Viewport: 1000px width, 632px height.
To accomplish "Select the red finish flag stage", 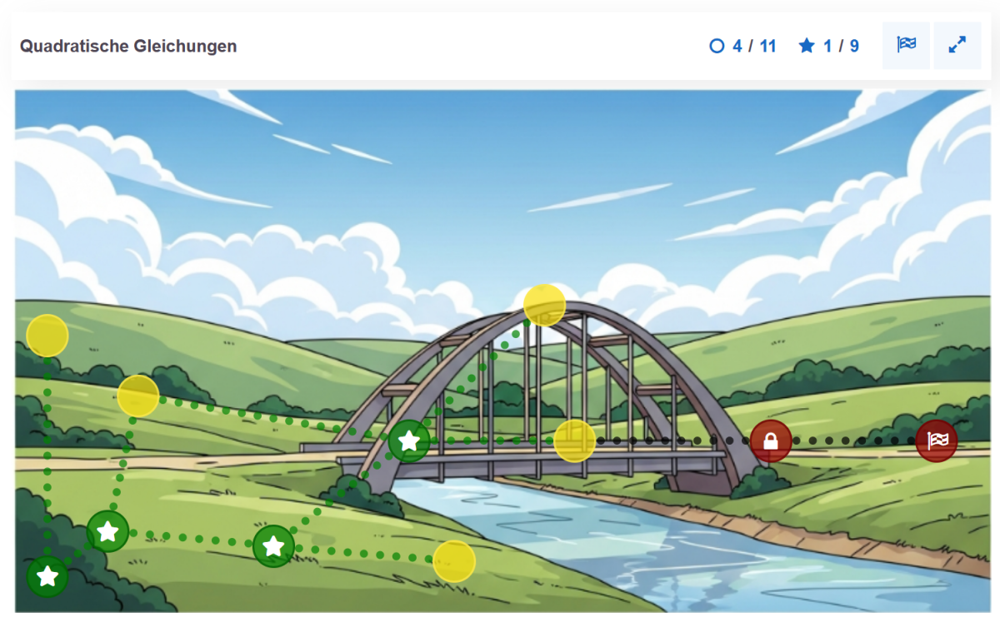I will pos(937,440).
